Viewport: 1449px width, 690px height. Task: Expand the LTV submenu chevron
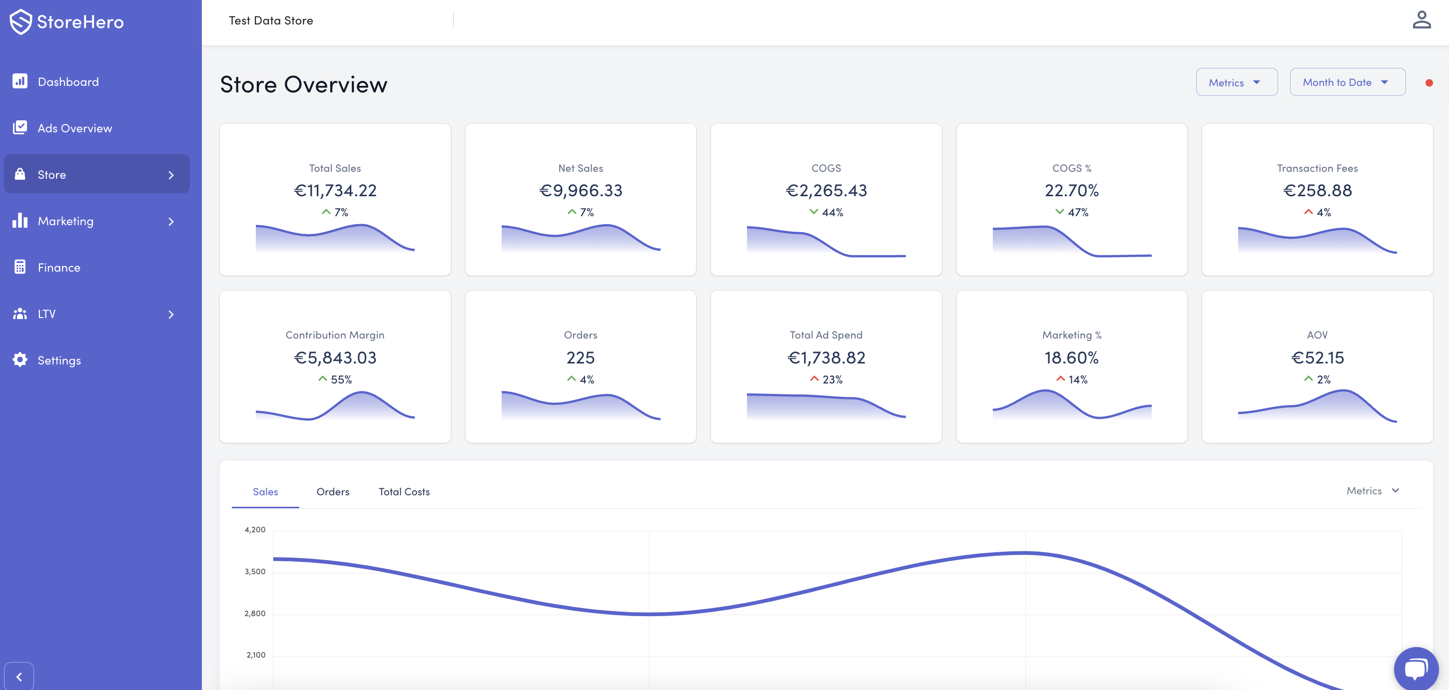(171, 314)
